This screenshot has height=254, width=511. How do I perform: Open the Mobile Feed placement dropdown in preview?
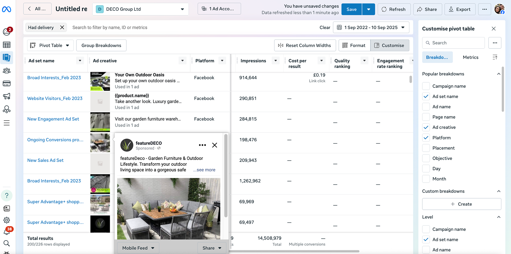(x=138, y=248)
